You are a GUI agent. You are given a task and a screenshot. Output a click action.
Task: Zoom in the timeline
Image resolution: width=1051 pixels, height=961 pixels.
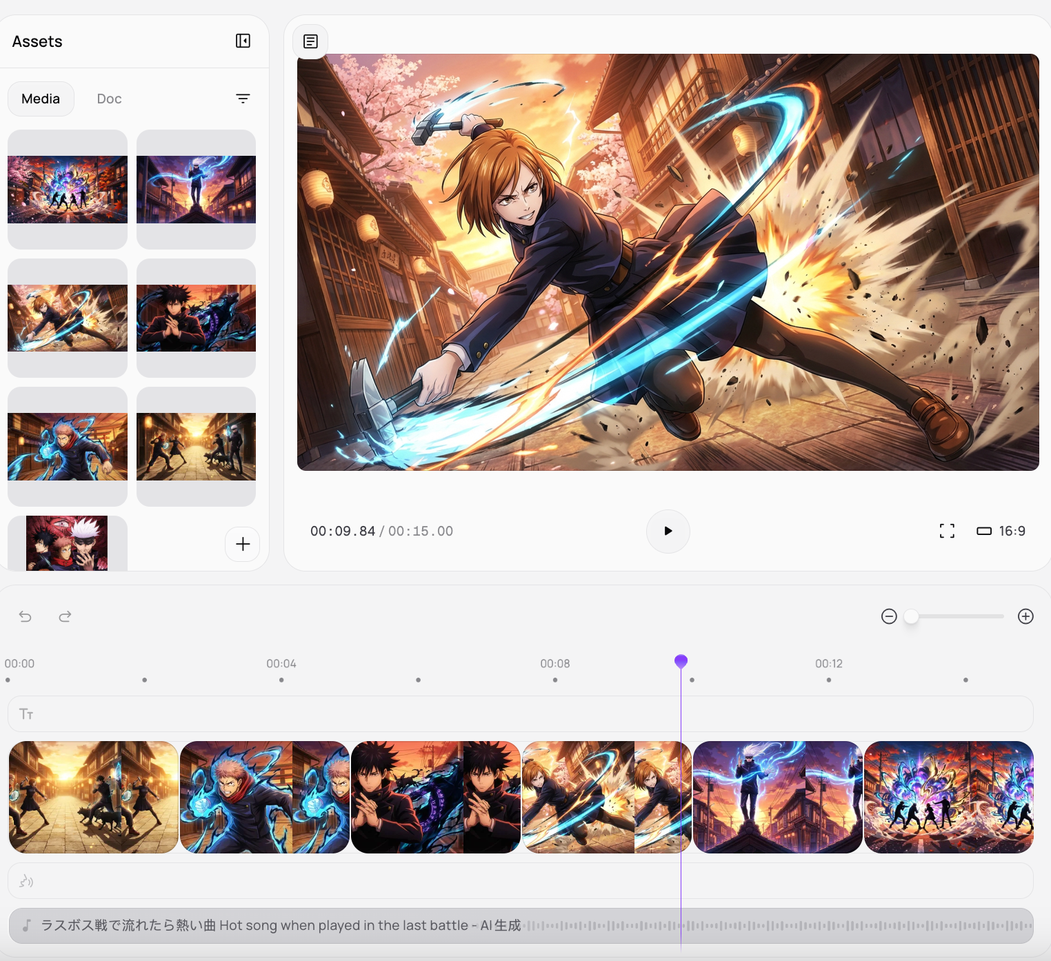coord(1025,616)
